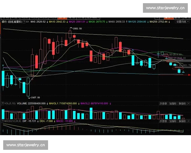Open the 设置均线 moving average settings
Viewport: 191px width, 153px height.
click(181, 22)
